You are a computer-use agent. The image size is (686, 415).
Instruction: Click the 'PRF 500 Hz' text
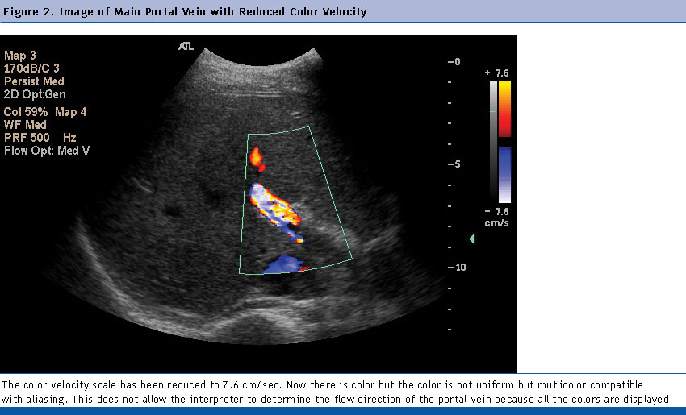(x=40, y=138)
